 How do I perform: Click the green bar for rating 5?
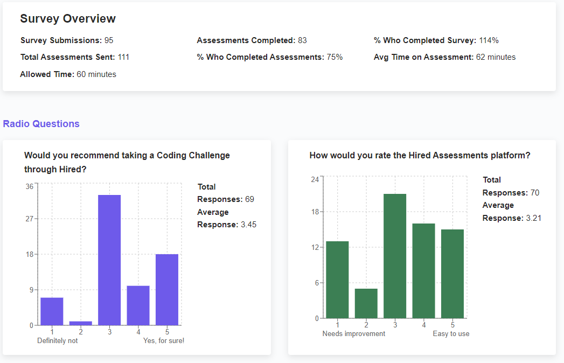click(x=452, y=274)
